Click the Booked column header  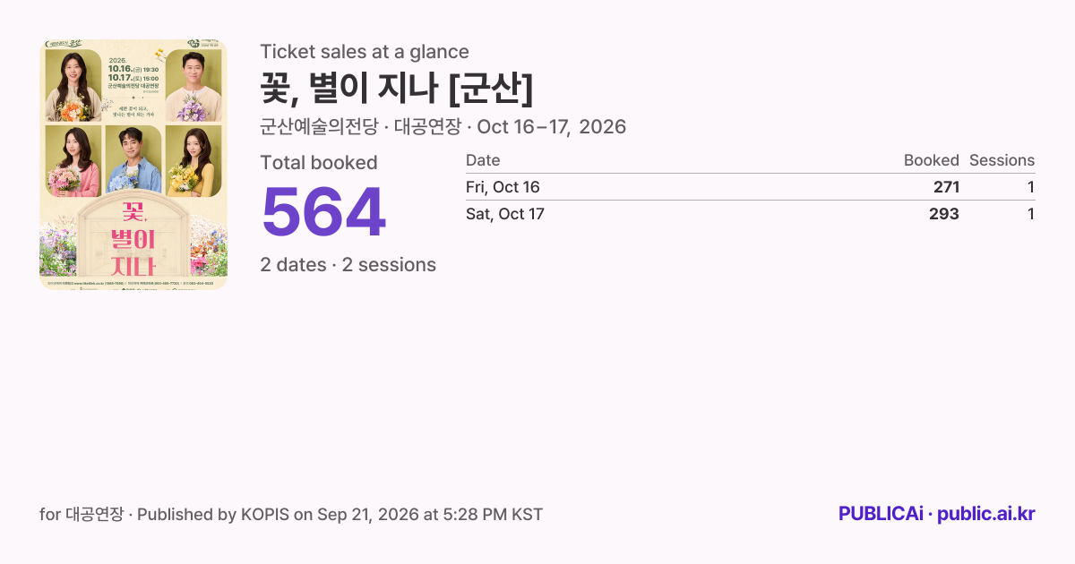(932, 160)
